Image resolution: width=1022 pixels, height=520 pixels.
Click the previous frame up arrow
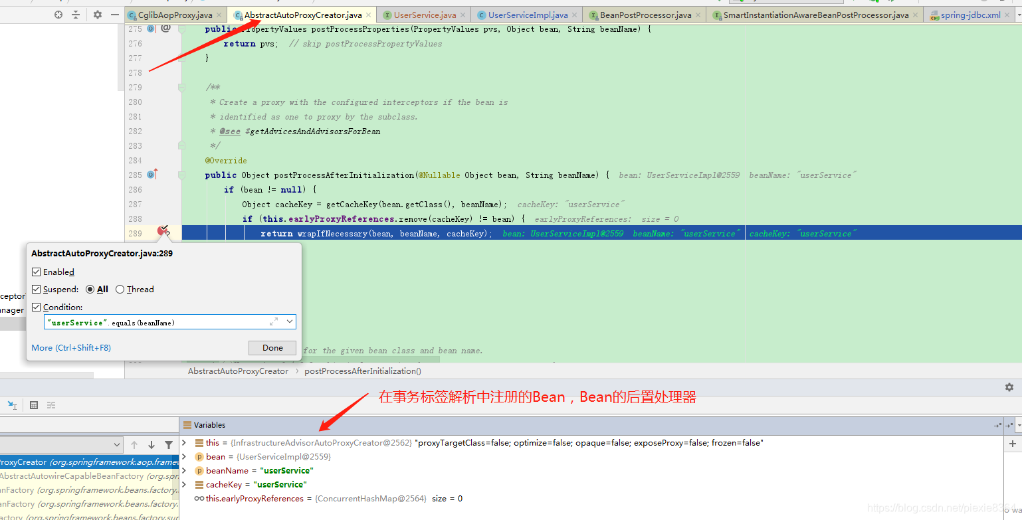coord(134,445)
